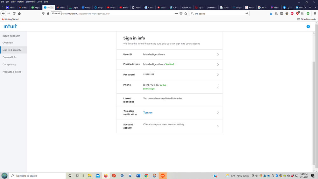Open the View menu
318x179 pixels.
tap(13, 2)
